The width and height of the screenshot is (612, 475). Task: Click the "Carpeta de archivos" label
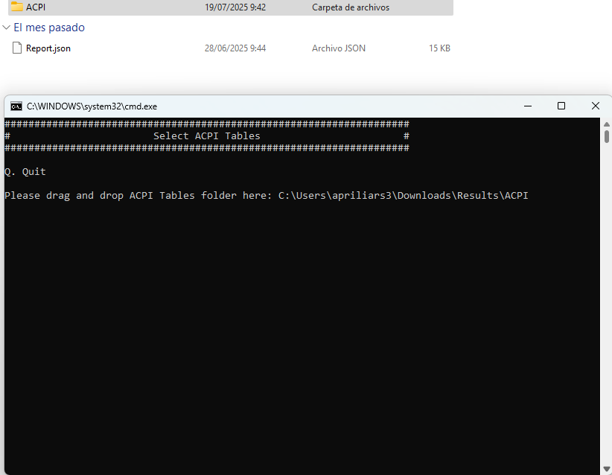[350, 7]
